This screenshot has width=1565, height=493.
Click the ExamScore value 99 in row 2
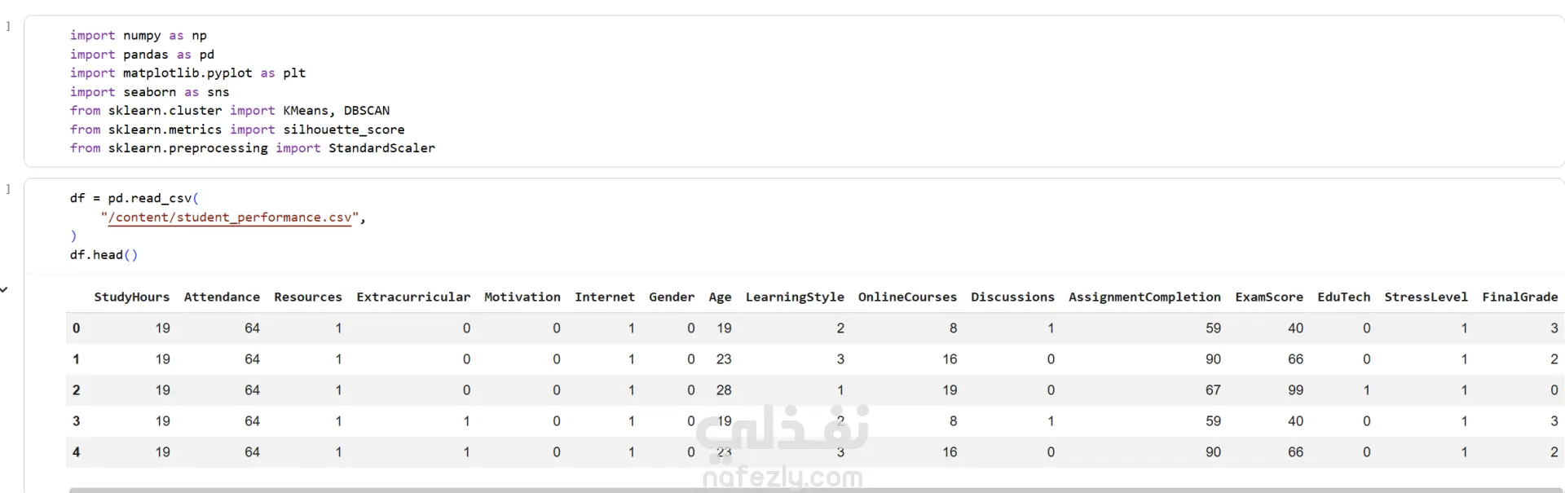[x=1295, y=390]
